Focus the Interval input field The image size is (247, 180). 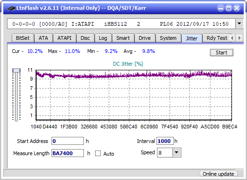point(165,141)
